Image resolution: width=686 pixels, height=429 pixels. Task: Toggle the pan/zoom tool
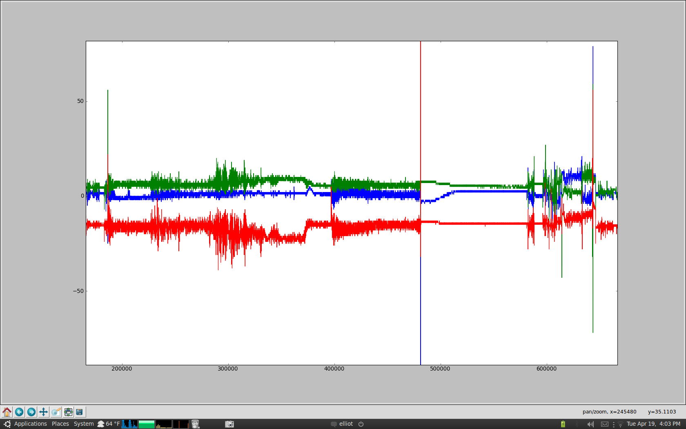pyautogui.click(x=44, y=412)
